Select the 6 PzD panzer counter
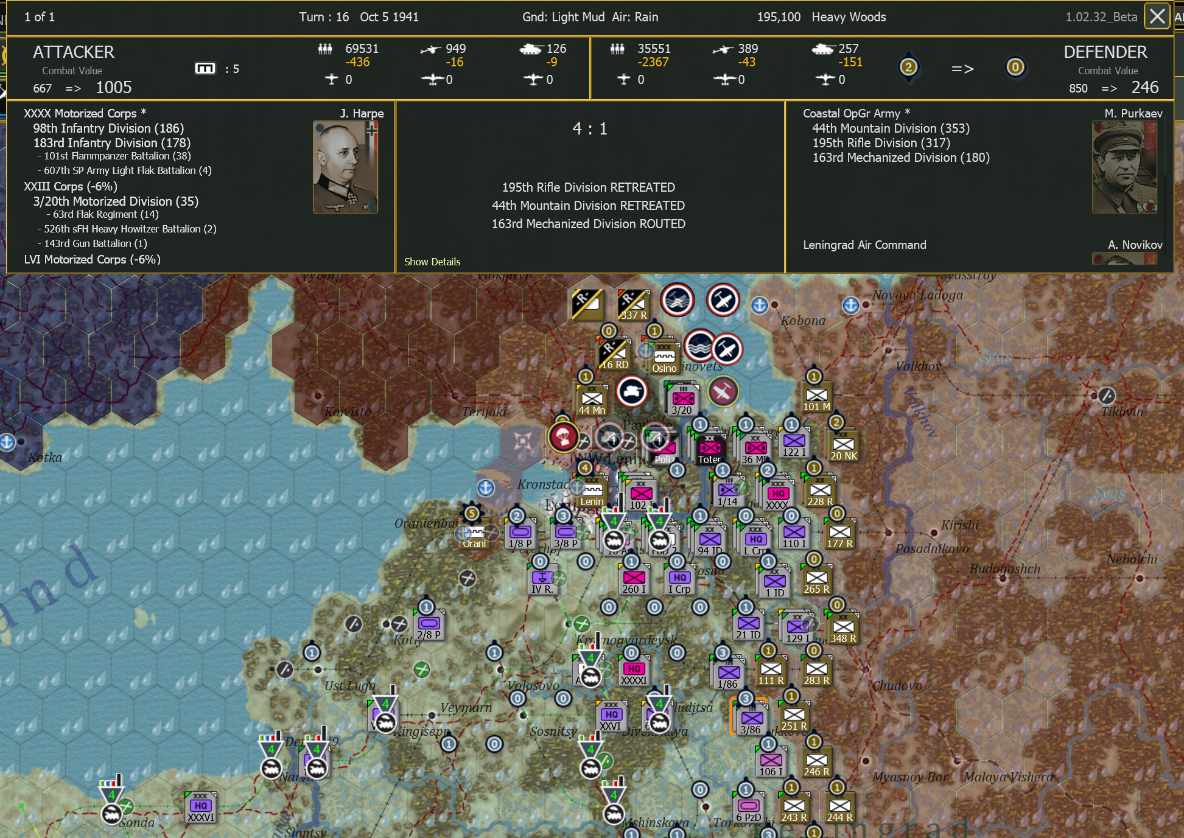Image resolution: width=1184 pixels, height=838 pixels. point(748,808)
